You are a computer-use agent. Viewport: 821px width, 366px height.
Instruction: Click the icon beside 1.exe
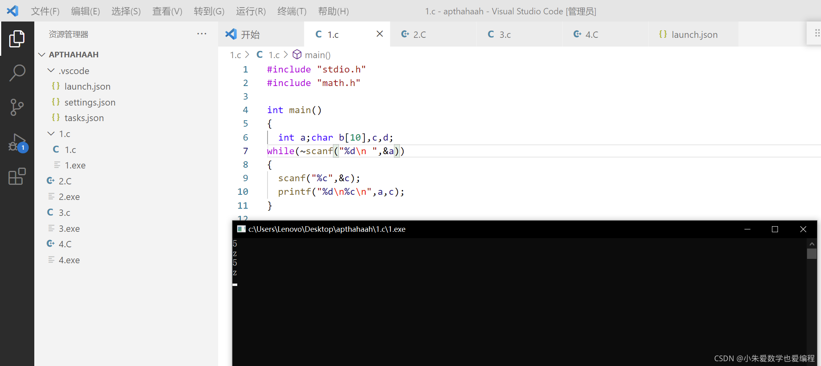click(x=57, y=165)
